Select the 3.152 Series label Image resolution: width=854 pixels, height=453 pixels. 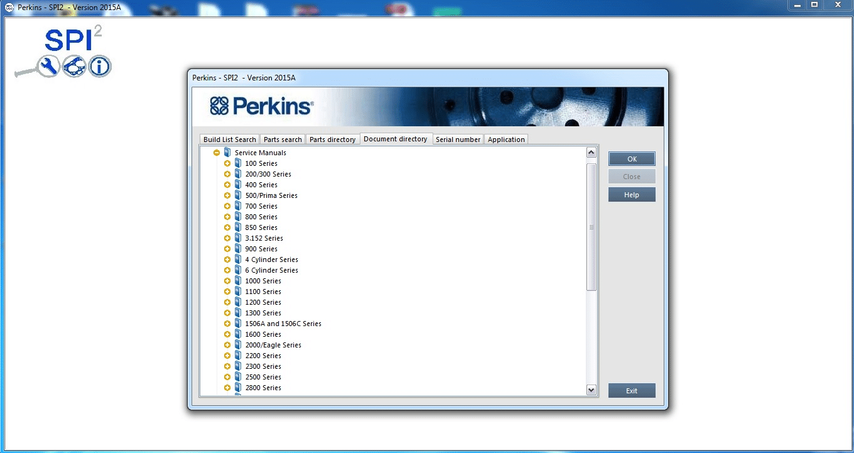tap(264, 238)
